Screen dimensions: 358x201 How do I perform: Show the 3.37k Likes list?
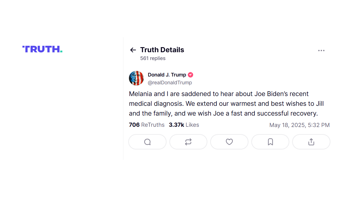pos(184,125)
